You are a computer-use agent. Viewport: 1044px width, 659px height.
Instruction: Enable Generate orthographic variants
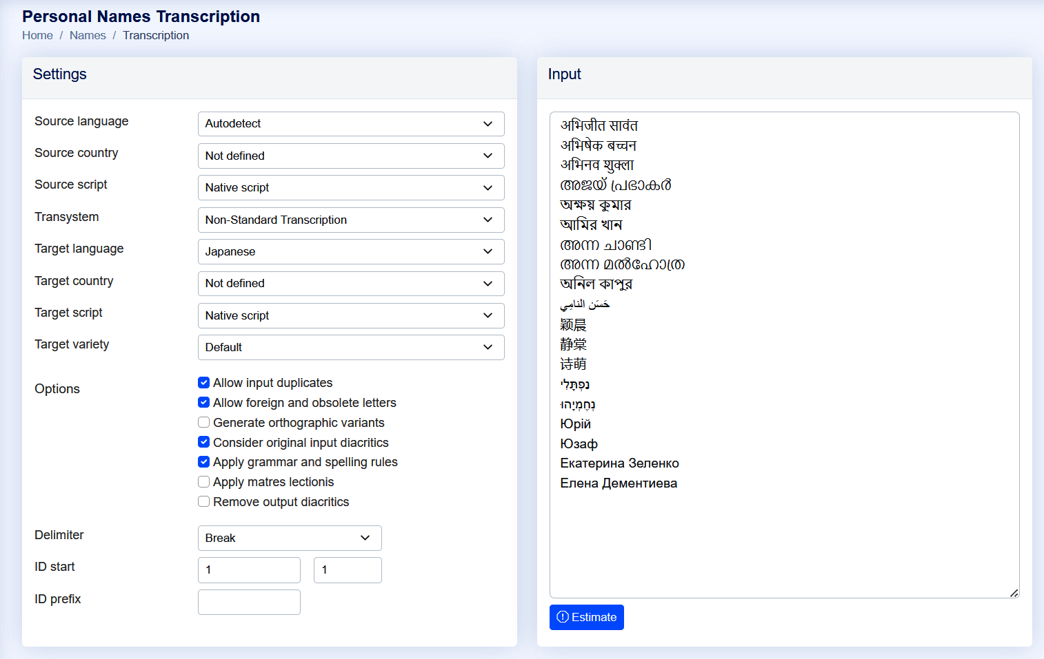(x=203, y=423)
